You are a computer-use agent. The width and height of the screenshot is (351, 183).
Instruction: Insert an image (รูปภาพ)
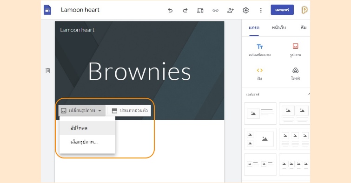click(296, 50)
